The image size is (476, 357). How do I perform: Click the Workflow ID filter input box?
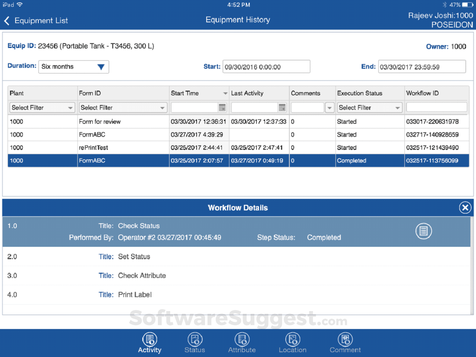pos(436,107)
